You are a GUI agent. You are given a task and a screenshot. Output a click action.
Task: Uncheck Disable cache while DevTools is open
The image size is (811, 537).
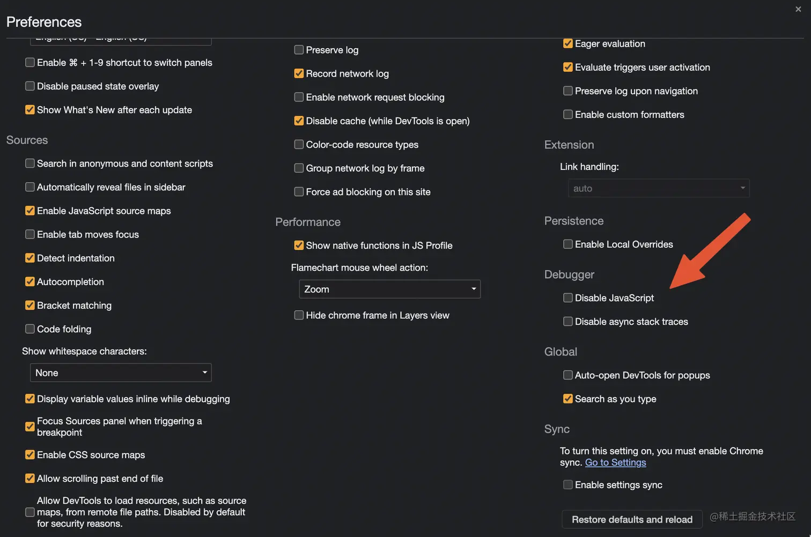[x=299, y=121]
